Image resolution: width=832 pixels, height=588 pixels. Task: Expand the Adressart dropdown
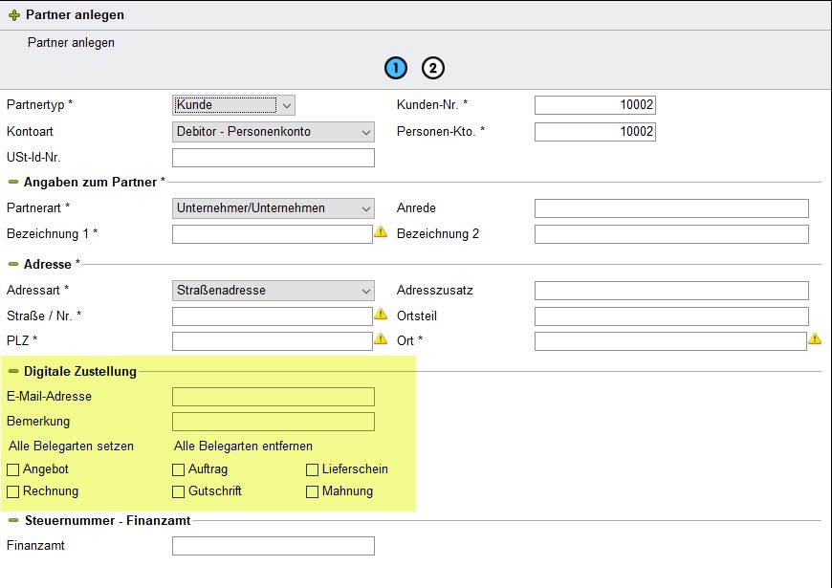click(x=274, y=290)
